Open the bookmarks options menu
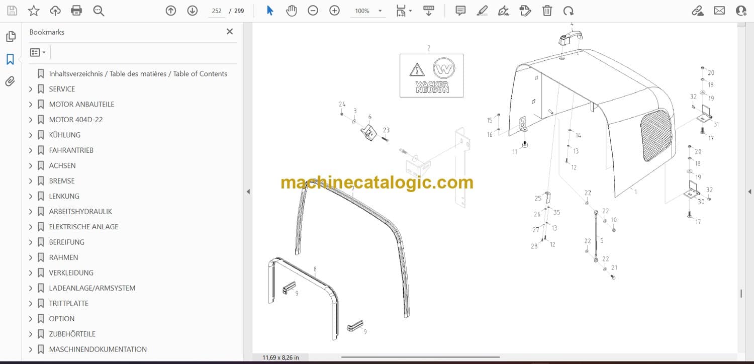The height and width of the screenshot is (364, 754). pos(38,52)
